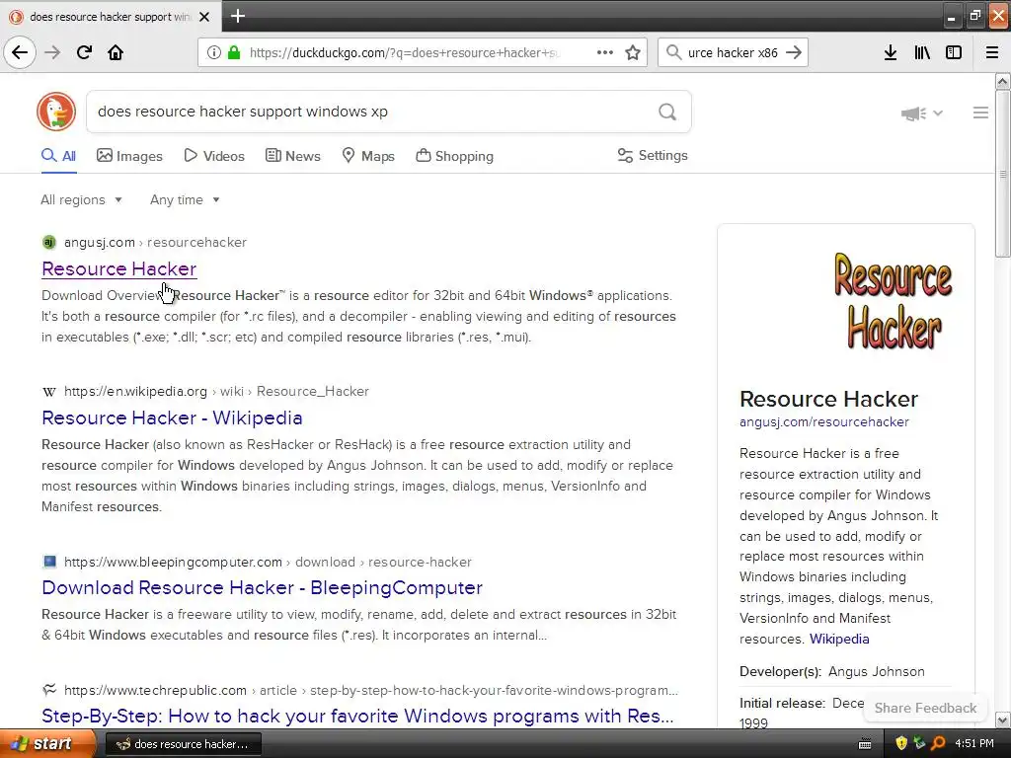Expand the Any time filter

point(185,199)
